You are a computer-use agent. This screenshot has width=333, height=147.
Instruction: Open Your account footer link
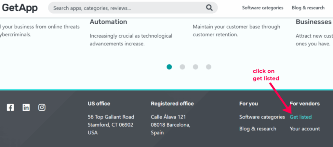pyautogui.click(x=305, y=129)
